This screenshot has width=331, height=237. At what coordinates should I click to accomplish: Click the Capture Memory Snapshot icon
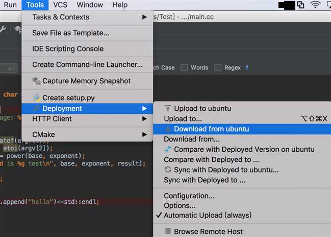(x=36, y=81)
